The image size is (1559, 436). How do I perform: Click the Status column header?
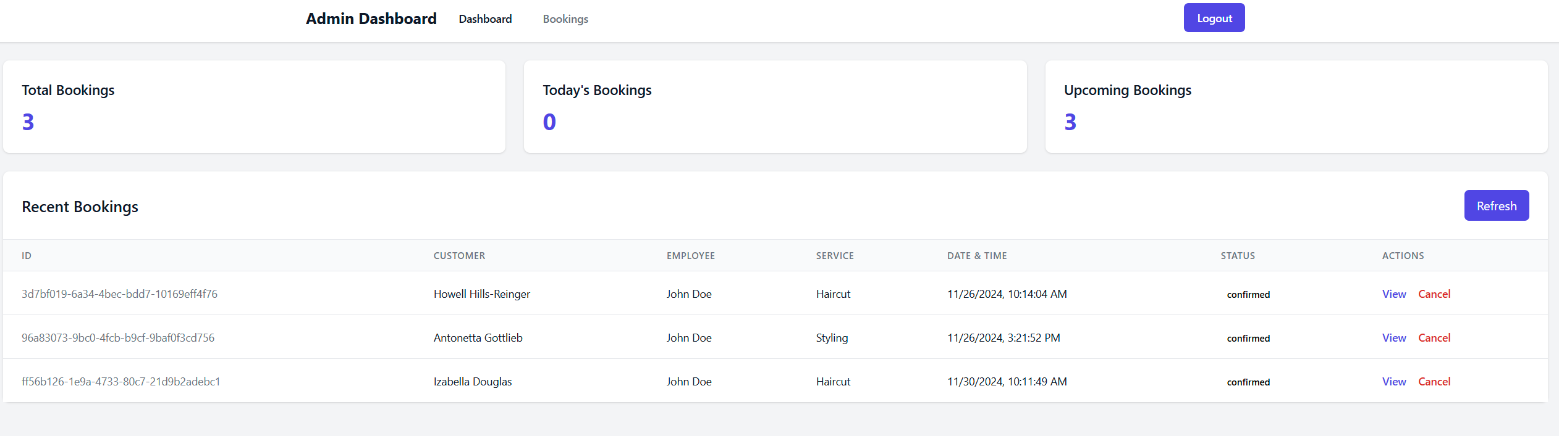point(1237,256)
